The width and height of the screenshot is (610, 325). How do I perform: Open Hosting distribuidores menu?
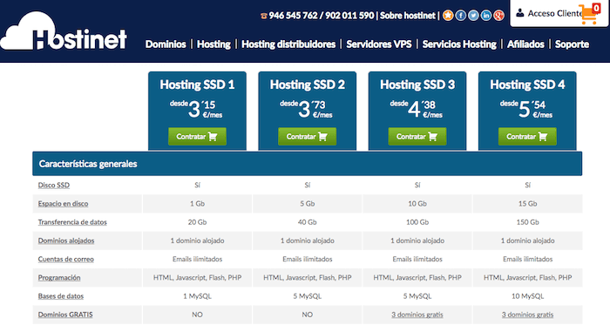coord(288,44)
